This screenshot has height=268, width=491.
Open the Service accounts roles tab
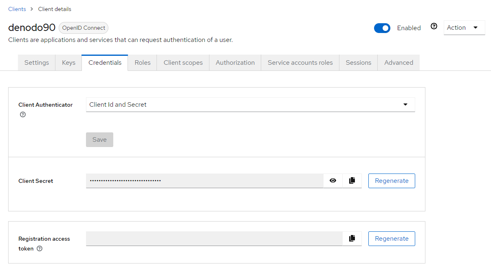(x=300, y=63)
